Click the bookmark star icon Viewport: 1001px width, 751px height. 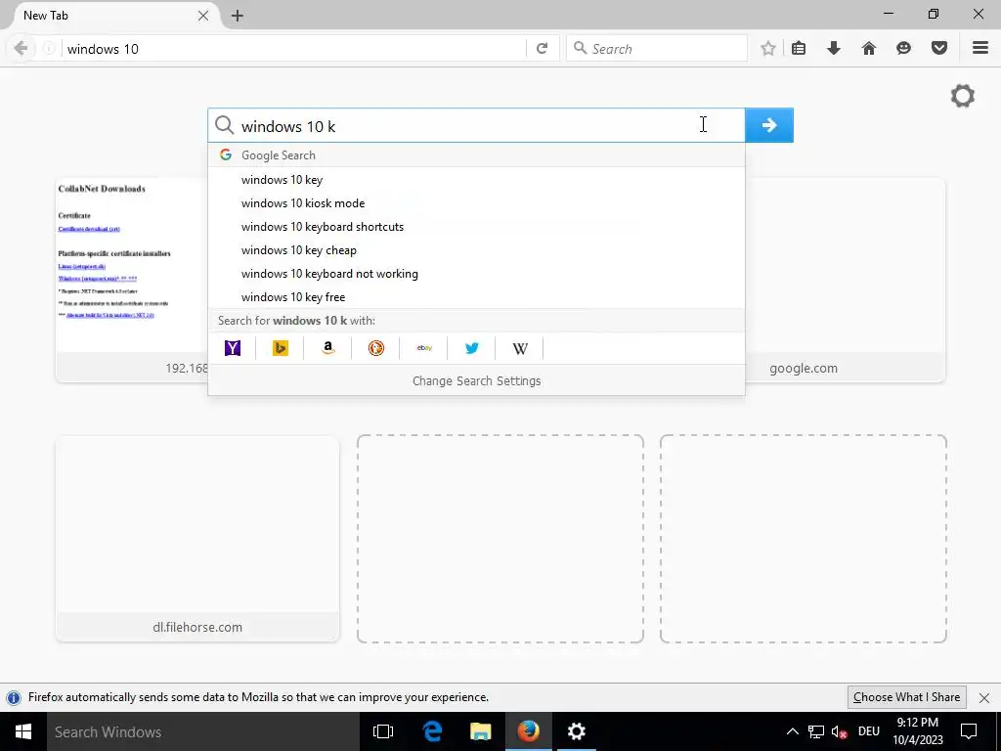point(768,49)
